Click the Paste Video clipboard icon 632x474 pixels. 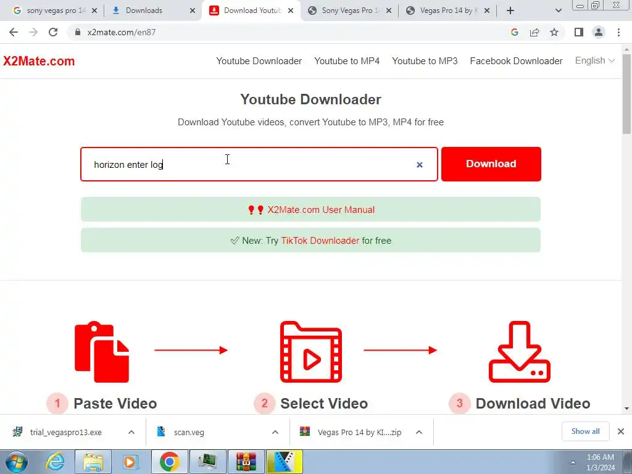coord(102,351)
